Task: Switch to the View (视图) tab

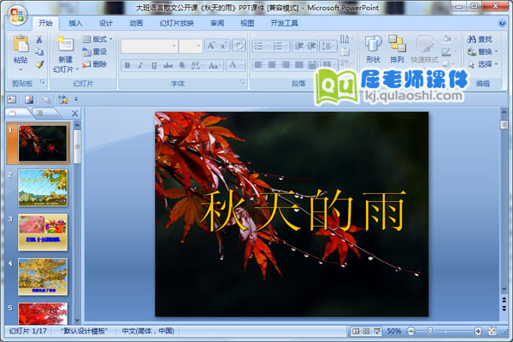Action: click(x=247, y=23)
